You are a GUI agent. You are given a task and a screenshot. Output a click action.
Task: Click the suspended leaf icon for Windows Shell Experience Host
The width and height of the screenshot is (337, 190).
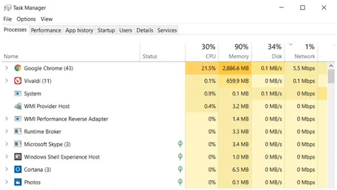coord(180,156)
